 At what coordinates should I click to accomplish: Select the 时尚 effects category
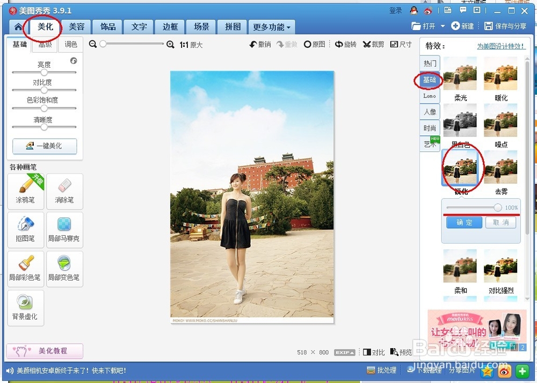click(430, 128)
